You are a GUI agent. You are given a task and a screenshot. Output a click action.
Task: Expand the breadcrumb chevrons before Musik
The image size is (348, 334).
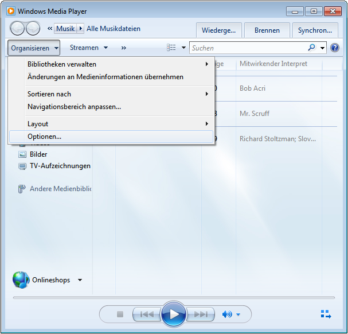pyautogui.click(x=50, y=29)
